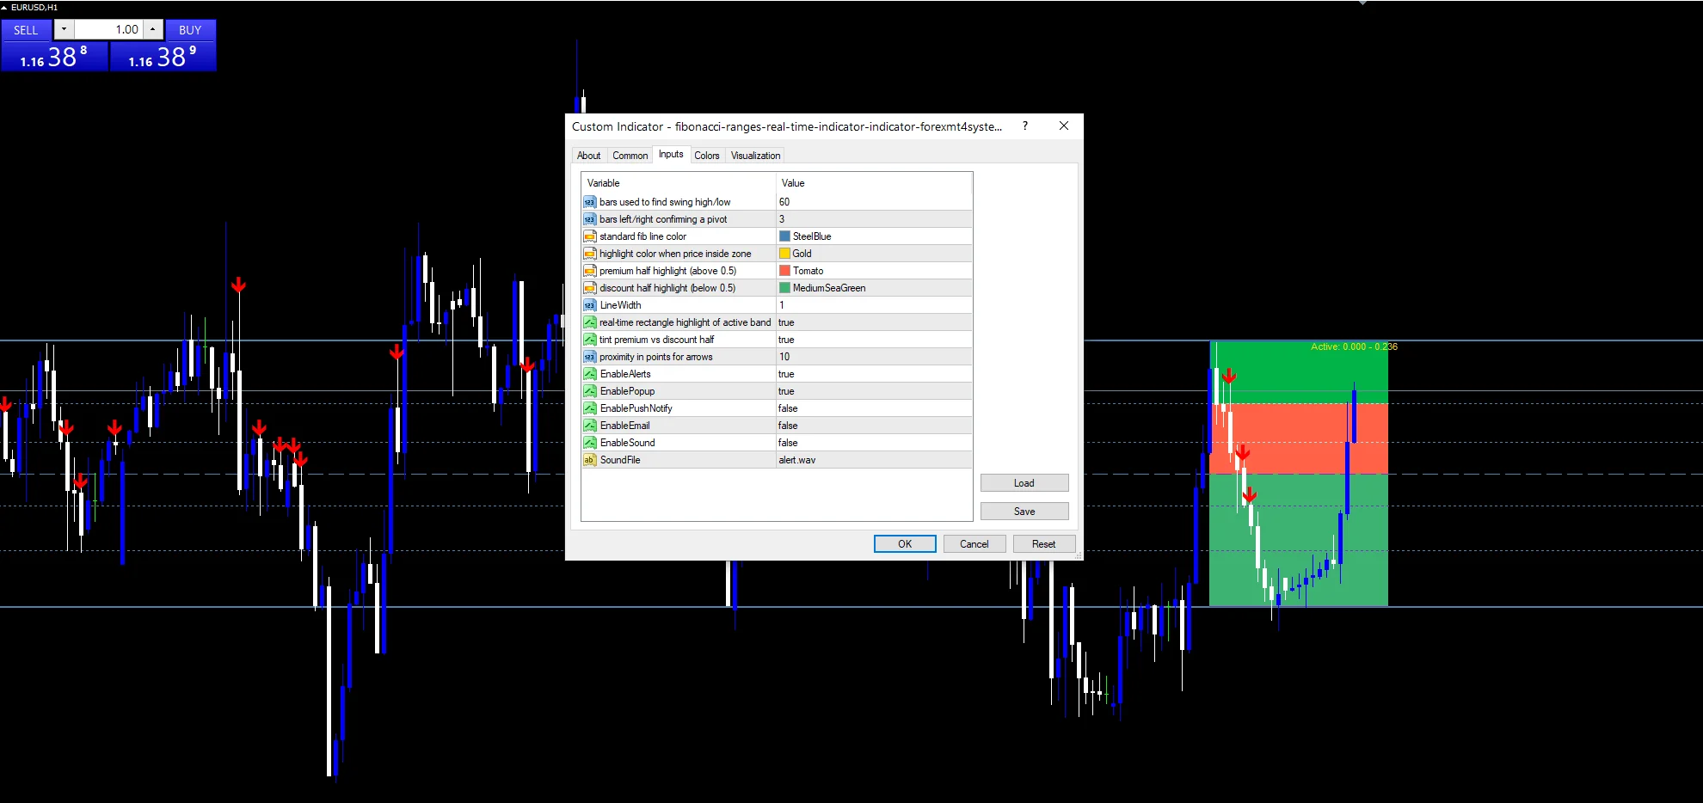The image size is (1703, 803).
Task: Click the boolean icon beside EnableSound
Action: coord(589,443)
